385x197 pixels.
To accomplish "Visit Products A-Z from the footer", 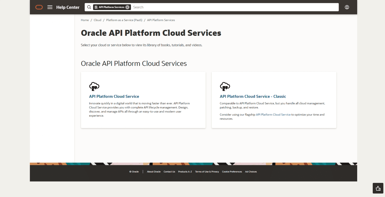I will (x=185, y=171).
